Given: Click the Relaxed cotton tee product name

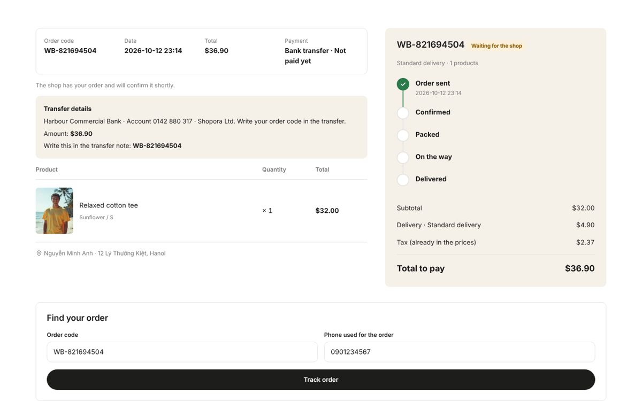Looking at the screenshot, I should point(109,205).
